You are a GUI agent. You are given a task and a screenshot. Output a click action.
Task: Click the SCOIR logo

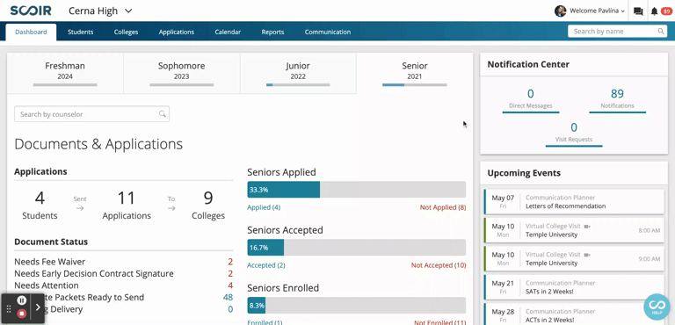coord(31,11)
